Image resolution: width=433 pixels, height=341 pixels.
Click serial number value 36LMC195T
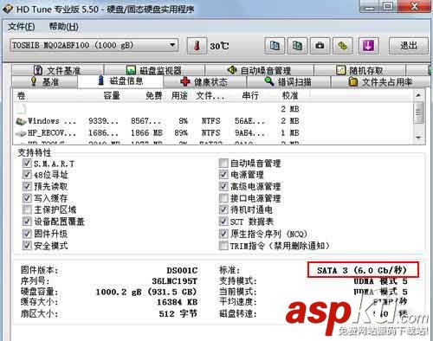click(x=175, y=281)
